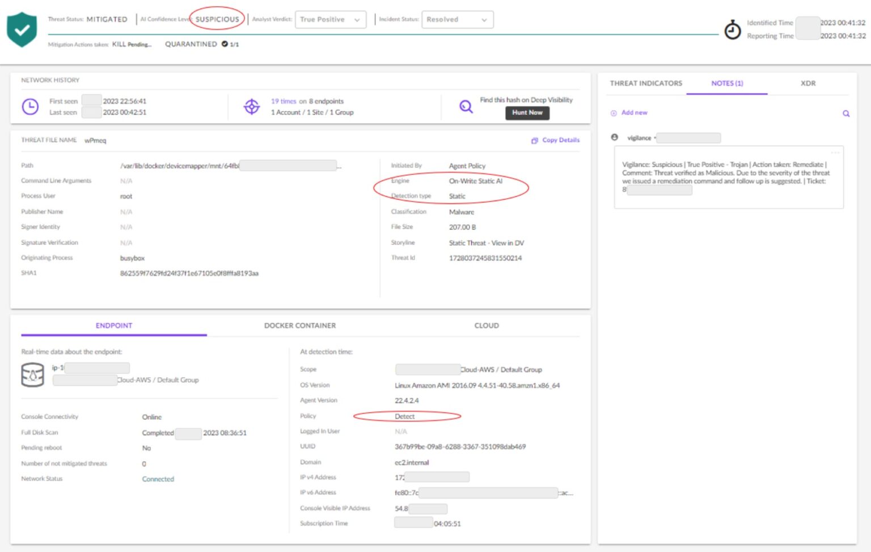Viewport: 871px width, 552px height.
Task: Open the note's three-dot options menu
Action: [835, 153]
